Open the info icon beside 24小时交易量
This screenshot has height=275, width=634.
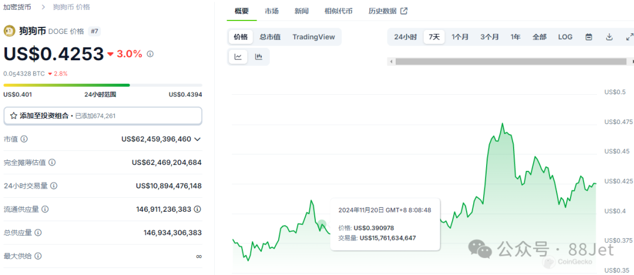point(54,186)
